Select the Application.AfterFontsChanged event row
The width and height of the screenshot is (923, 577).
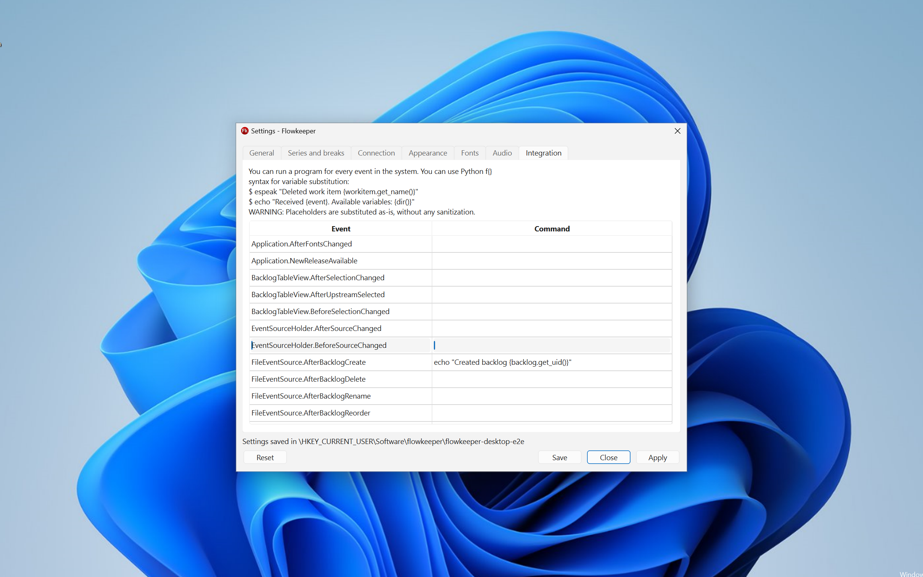tap(341, 244)
